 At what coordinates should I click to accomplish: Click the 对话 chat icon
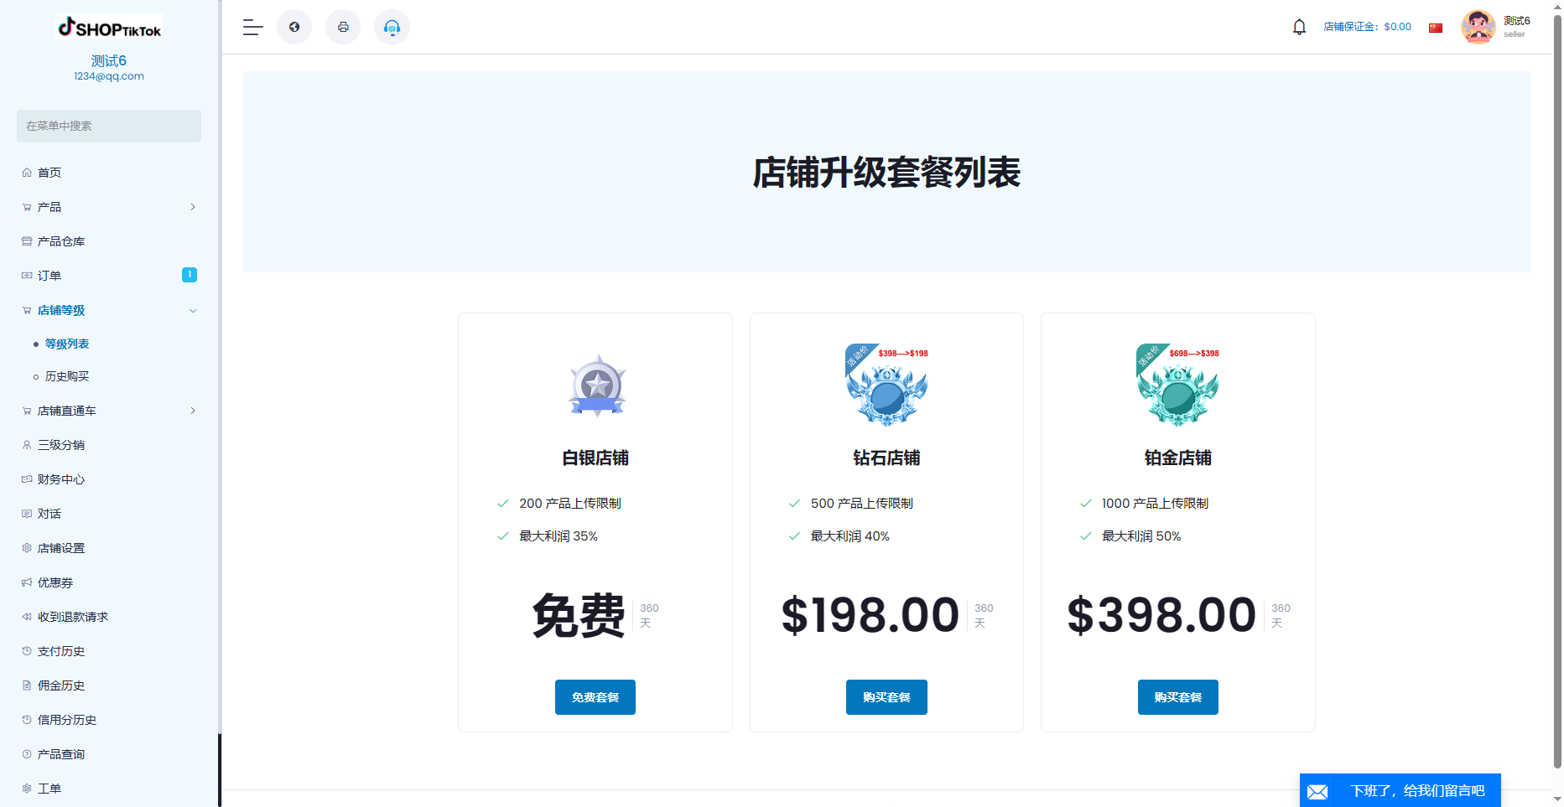pyautogui.click(x=27, y=514)
